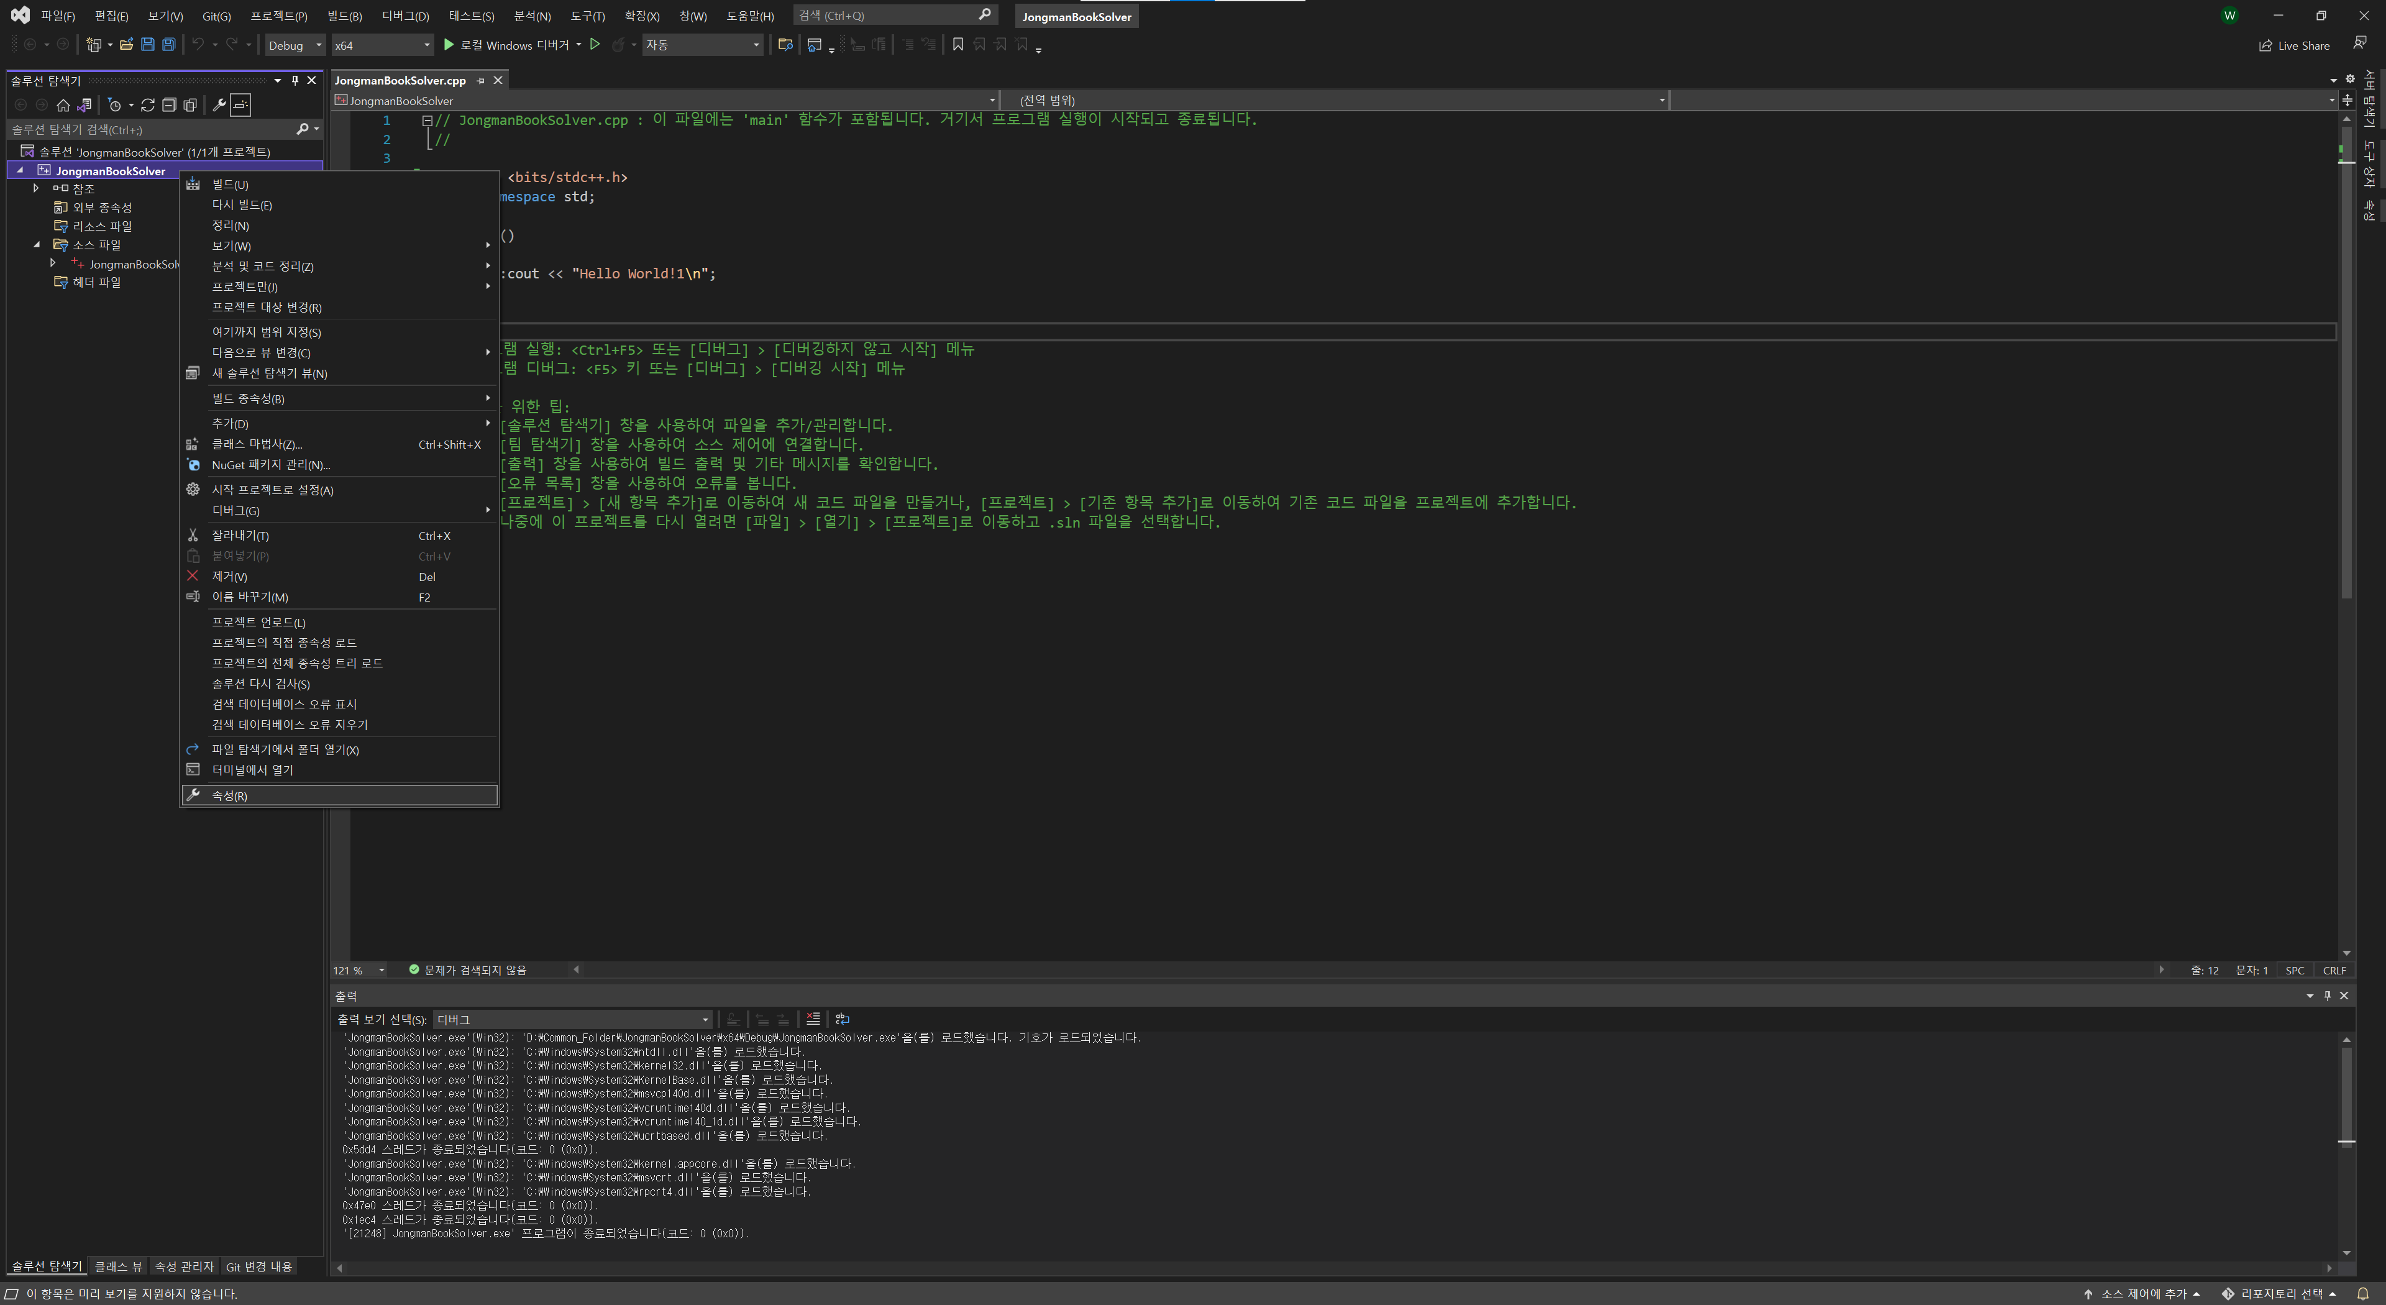The height and width of the screenshot is (1305, 2386).
Task: Click the Collapse All icon in Solution Explorer
Action: [x=168, y=106]
